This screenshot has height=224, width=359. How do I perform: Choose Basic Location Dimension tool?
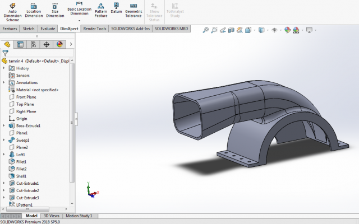click(79, 8)
